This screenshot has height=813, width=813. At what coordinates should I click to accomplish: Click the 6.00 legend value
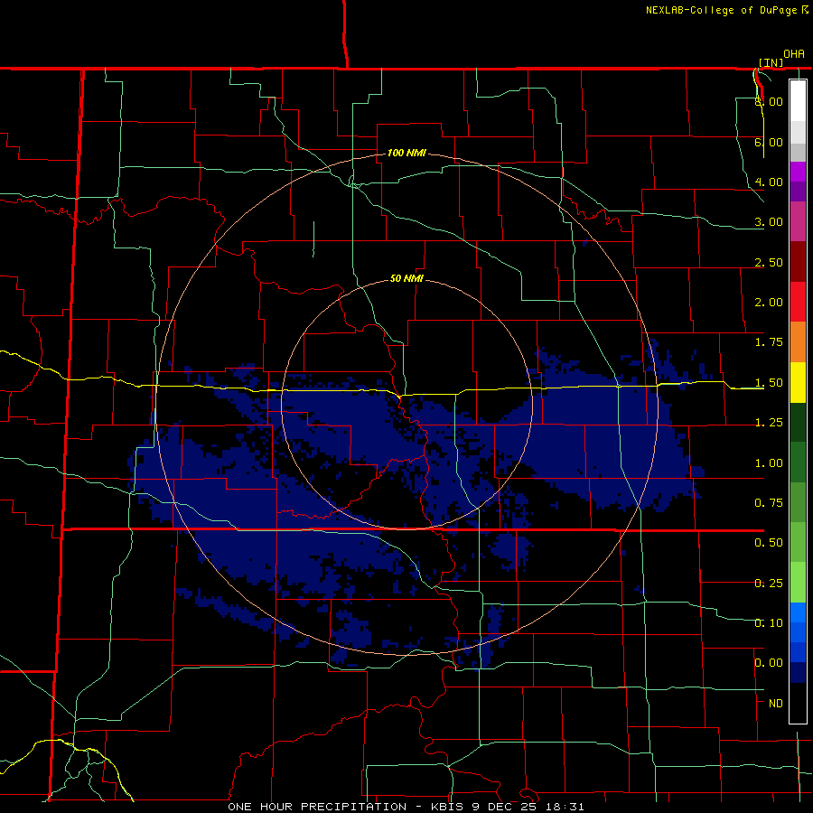[x=769, y=142]
